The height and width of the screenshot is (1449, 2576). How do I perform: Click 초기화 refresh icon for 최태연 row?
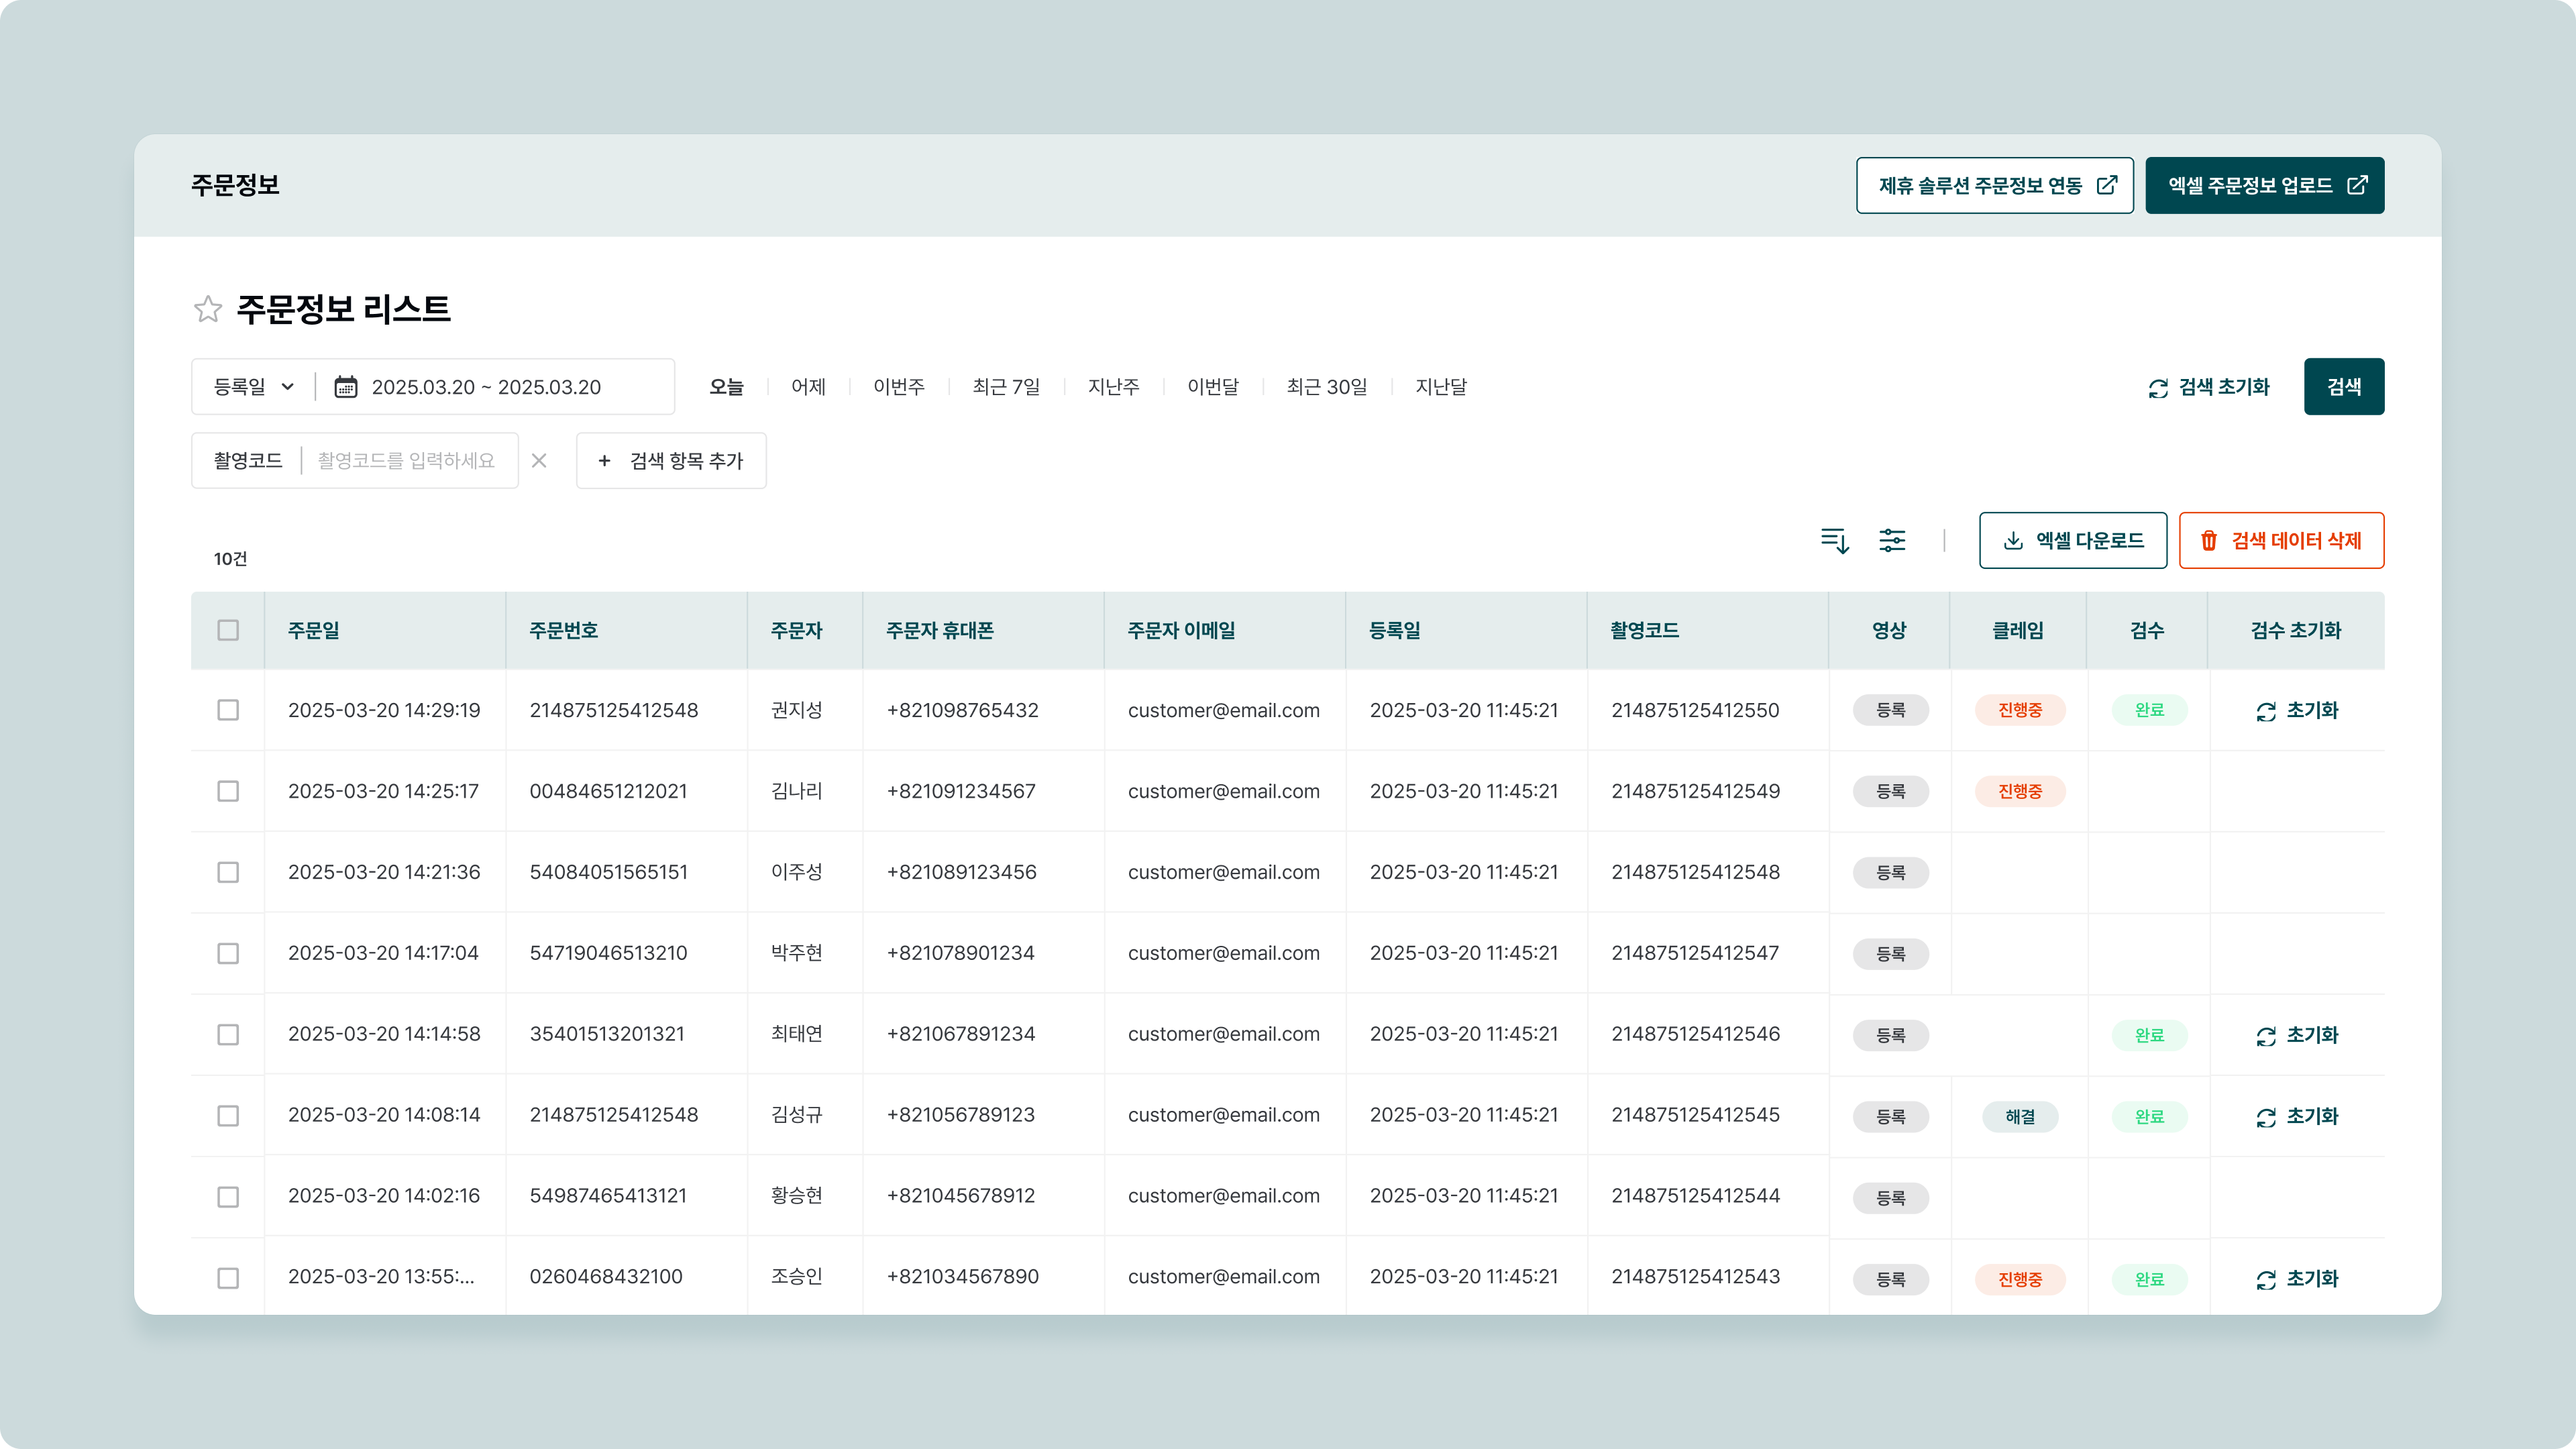(2266, 1036)
